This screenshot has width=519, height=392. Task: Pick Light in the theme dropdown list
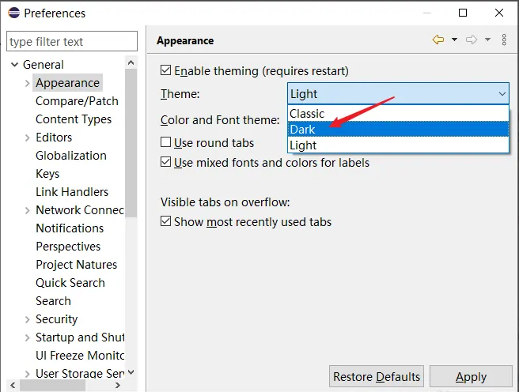[x=303, y=145]
